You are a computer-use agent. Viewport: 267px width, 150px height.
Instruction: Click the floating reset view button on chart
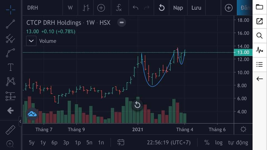[137, 105]
